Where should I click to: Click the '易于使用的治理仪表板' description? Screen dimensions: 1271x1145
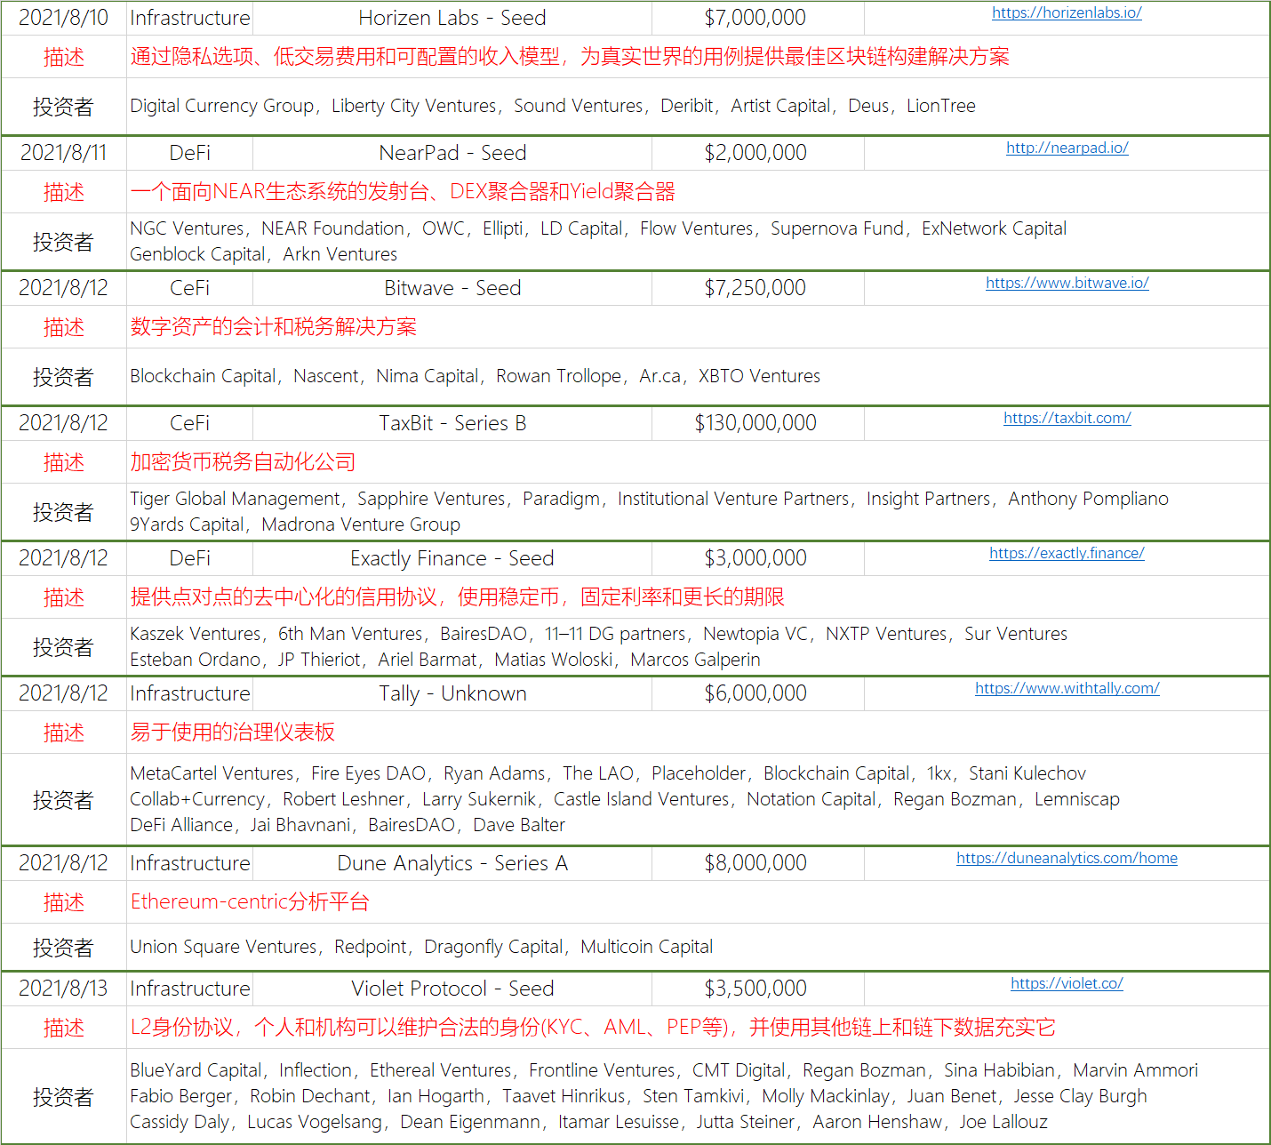point(233,733)
